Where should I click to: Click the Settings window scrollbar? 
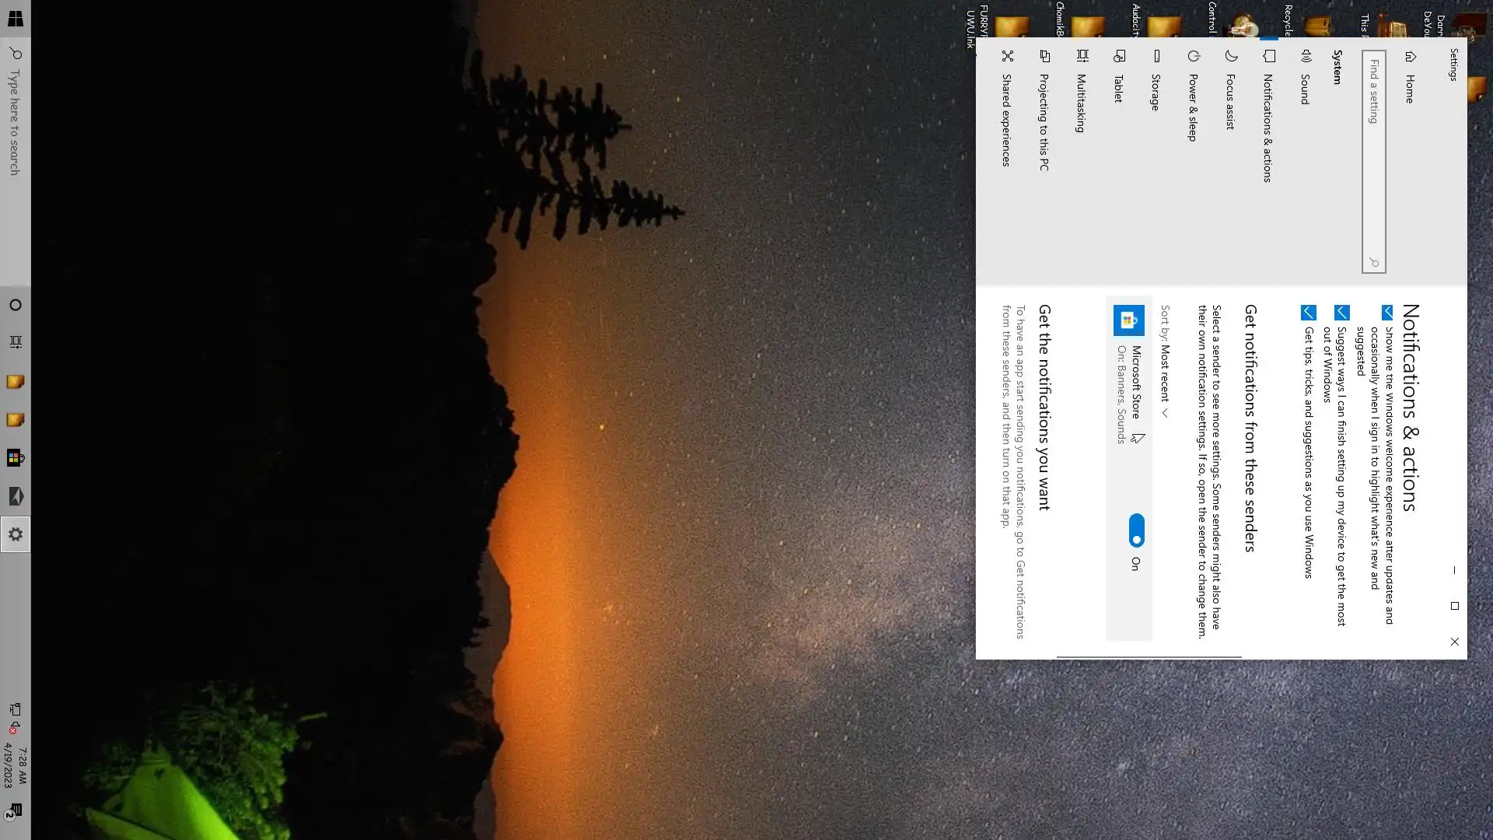[1149, 657]
